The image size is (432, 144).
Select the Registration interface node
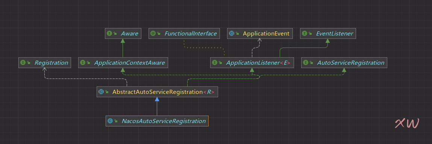45,62
